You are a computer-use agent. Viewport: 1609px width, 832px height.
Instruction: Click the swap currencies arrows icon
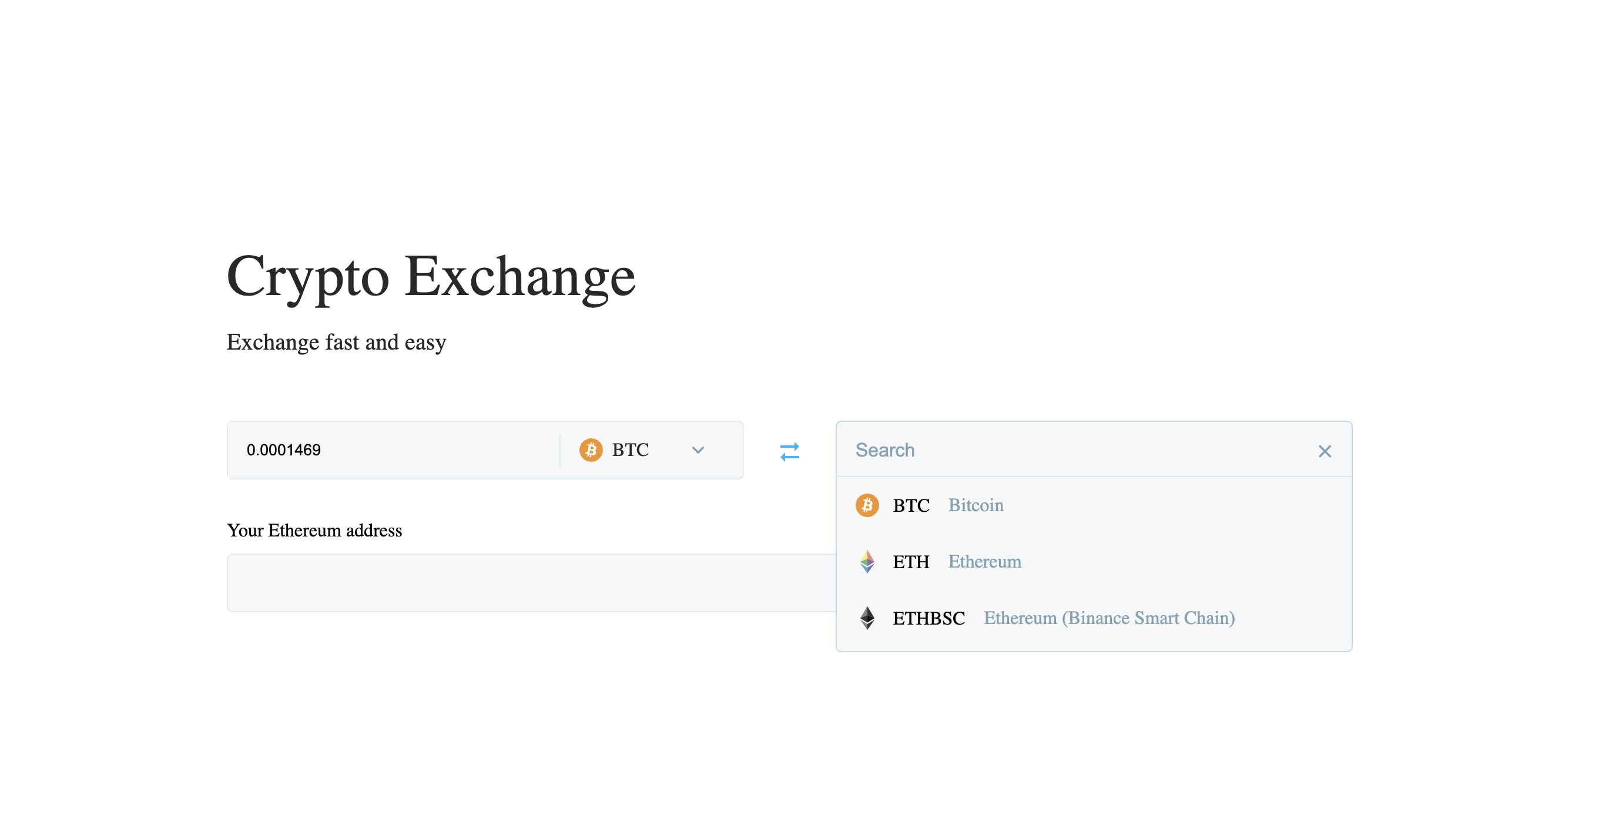[x=789, y=451]
